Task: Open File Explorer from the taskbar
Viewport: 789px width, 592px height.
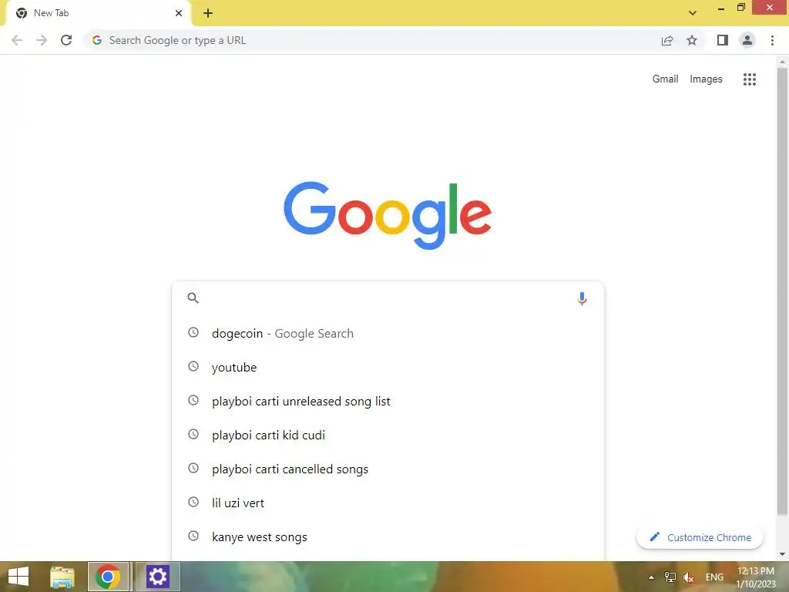Action: 62,577
